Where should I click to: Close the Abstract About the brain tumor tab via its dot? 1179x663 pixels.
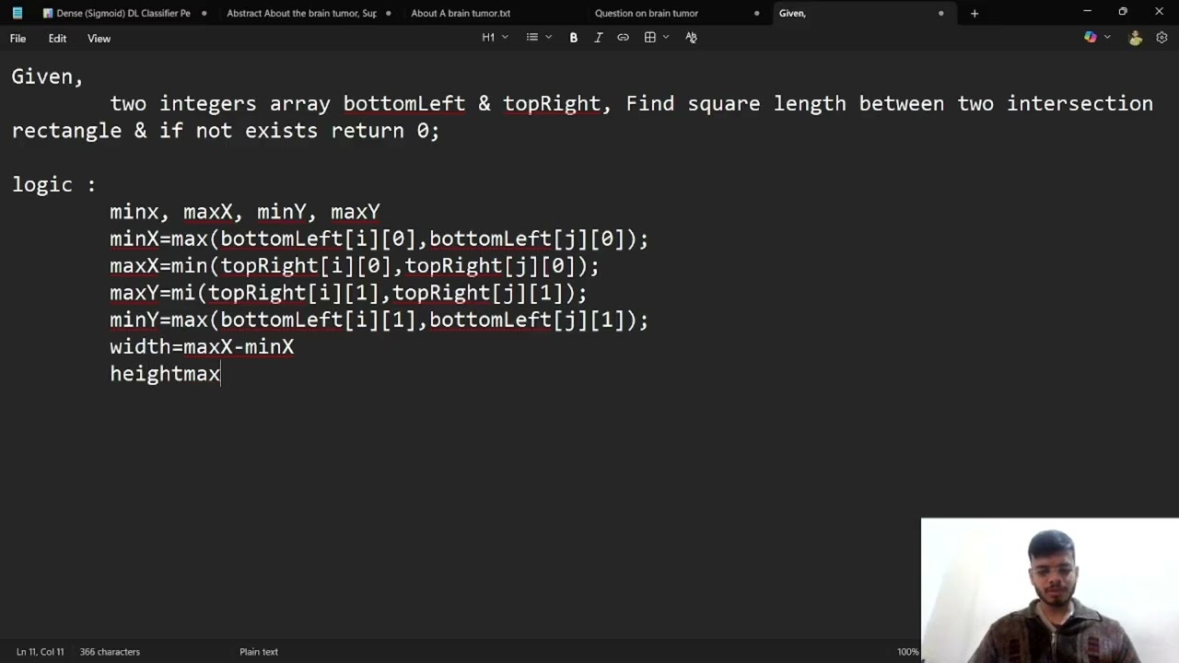(x=388, y=13)
